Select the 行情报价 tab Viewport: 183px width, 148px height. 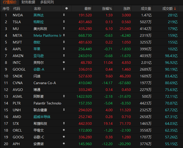point(10,2)
